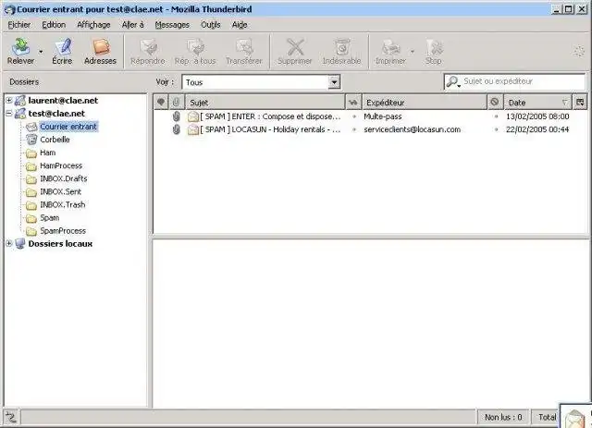Select the laurent@clae.net account
The width and height of the screenshot is (592, 428).
(63, 101)
